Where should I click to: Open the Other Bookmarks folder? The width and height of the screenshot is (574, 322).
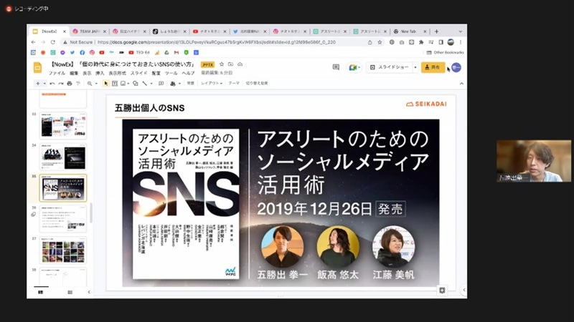point(445,52)
